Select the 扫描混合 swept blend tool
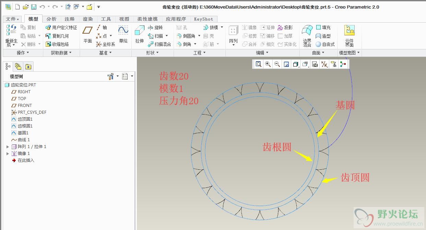 point(159,44)
